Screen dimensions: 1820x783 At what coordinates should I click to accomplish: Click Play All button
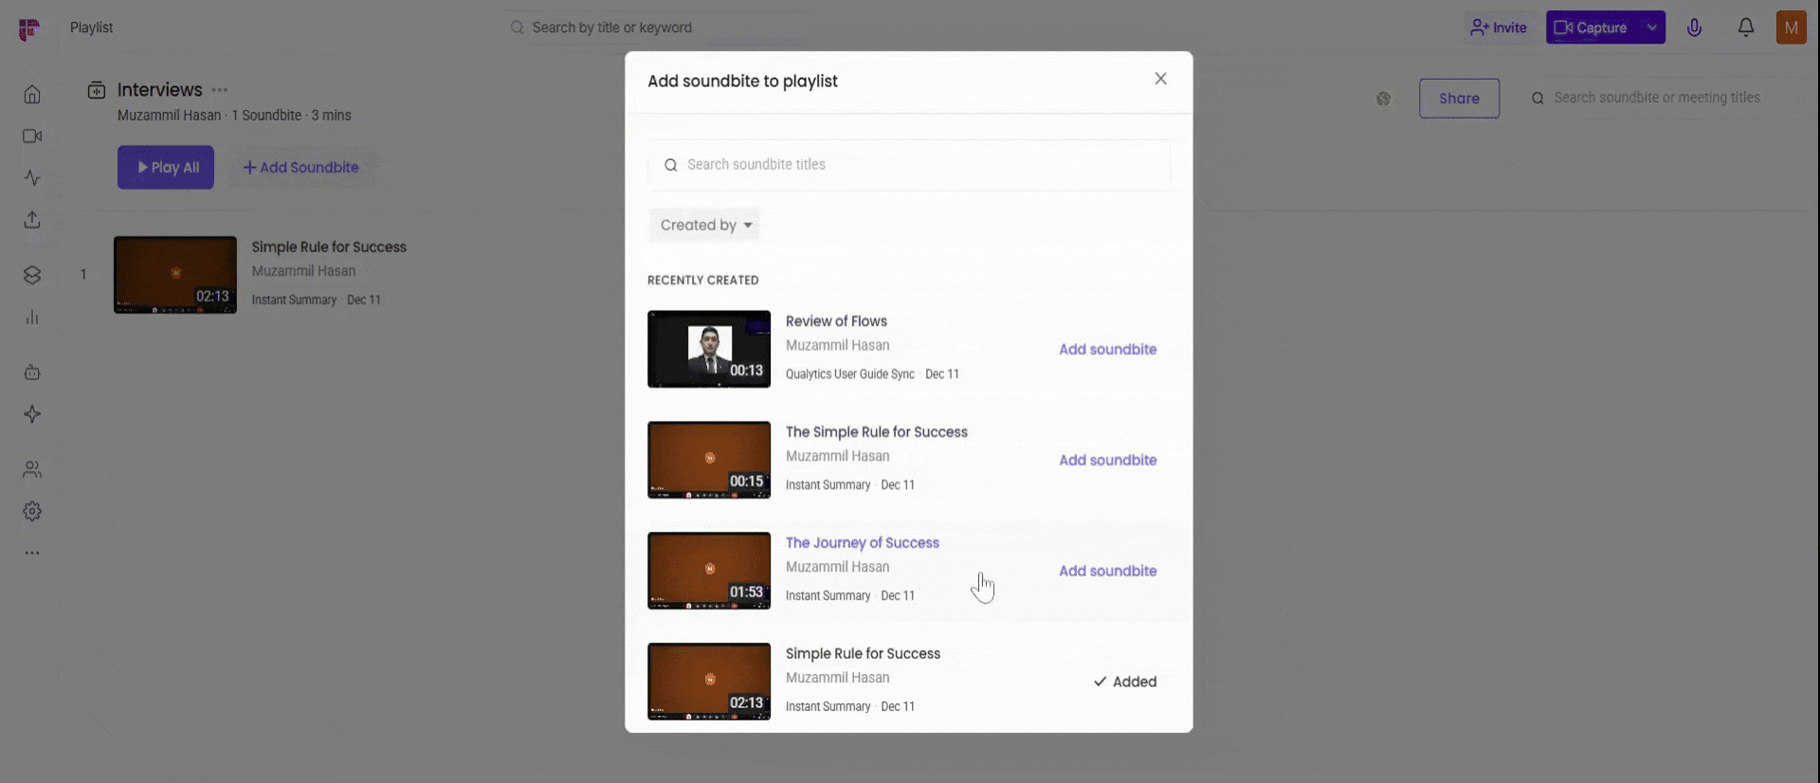pyautogui.click(x=166, y=168)
